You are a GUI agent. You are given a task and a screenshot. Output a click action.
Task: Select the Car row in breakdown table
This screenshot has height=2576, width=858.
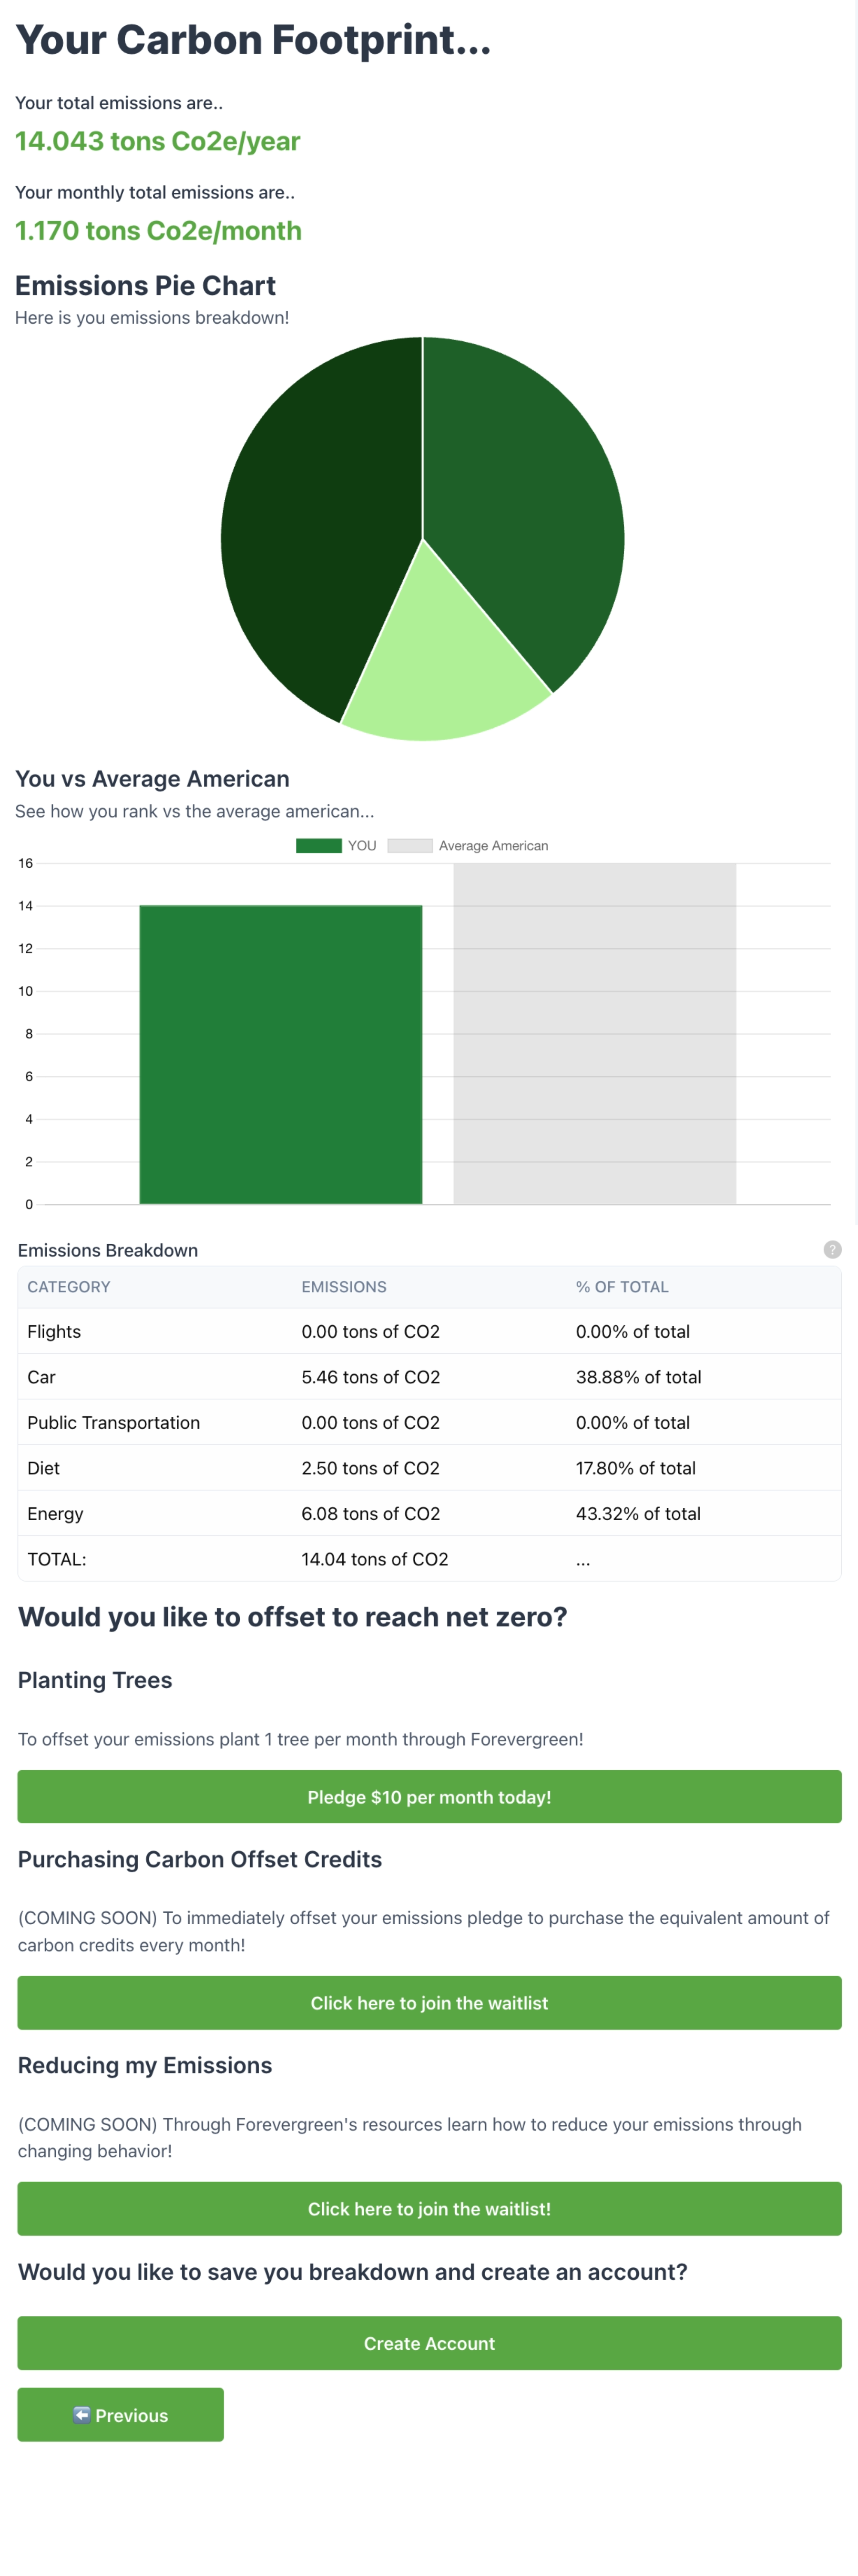pos(429,1377)
